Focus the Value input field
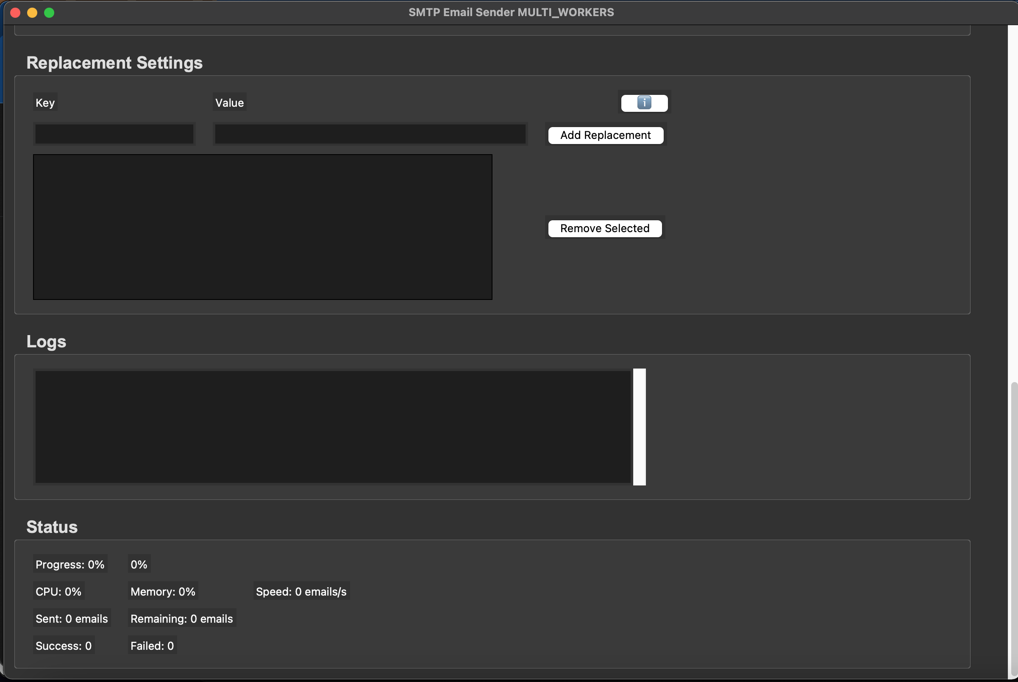 coord(370,134)
